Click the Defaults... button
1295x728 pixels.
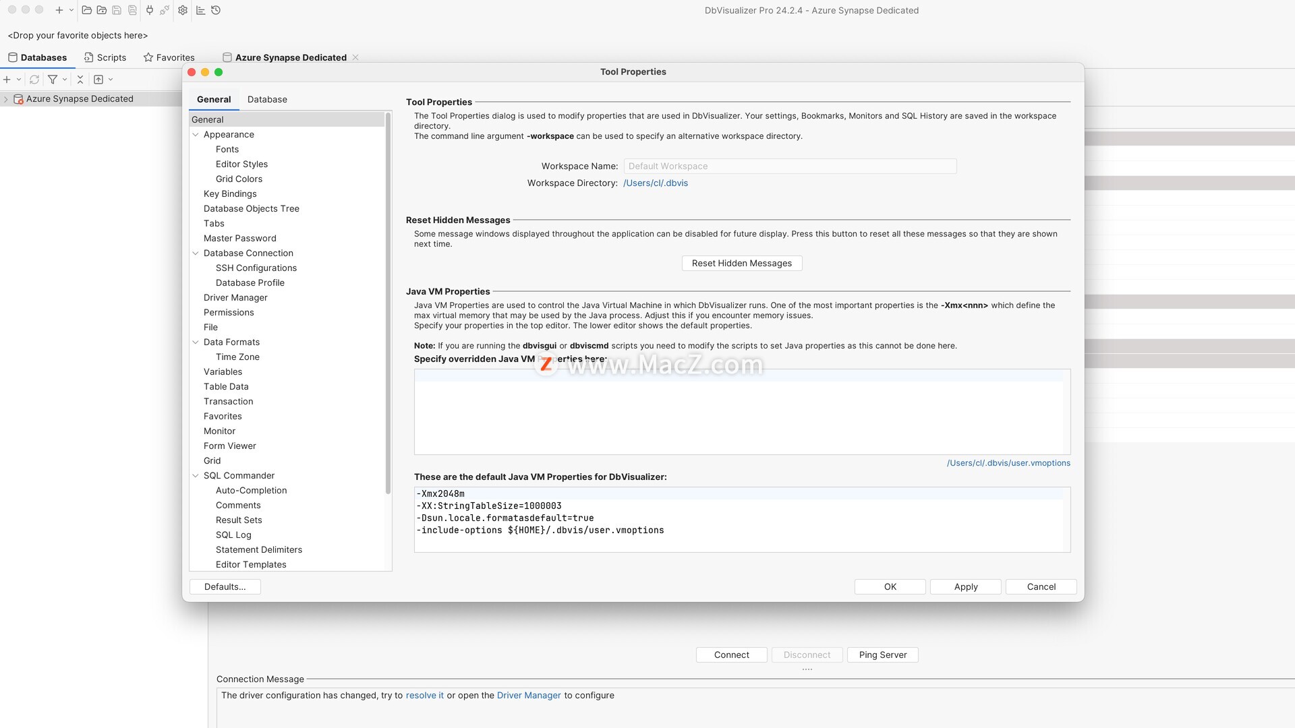coord(225,587)
